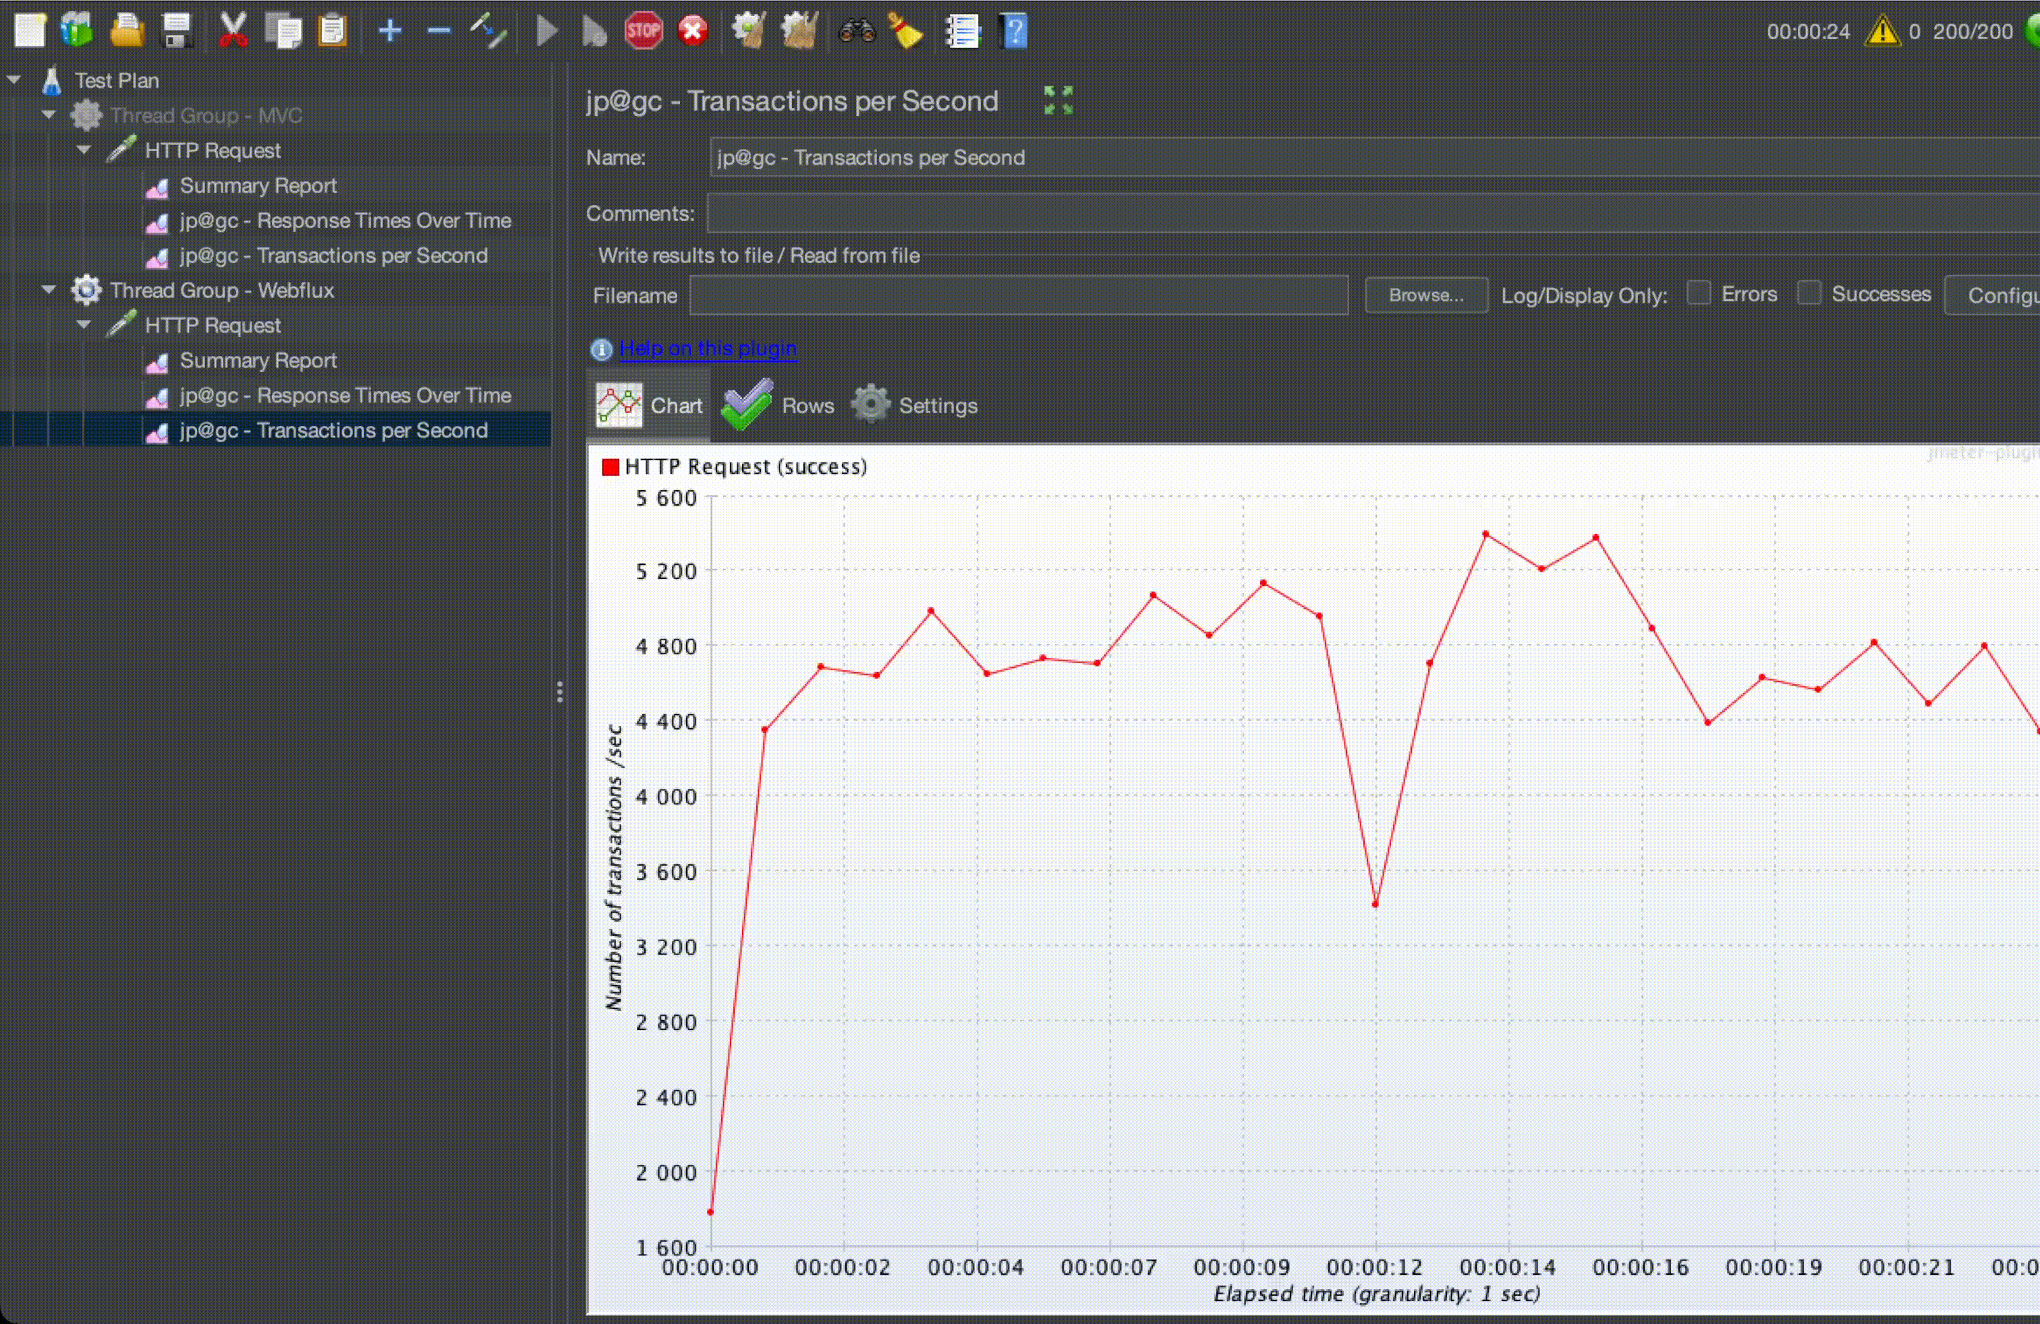Enable the Successes checkbox
Viewport: 2040px width, 1324px height.
tap(1809, 294)
